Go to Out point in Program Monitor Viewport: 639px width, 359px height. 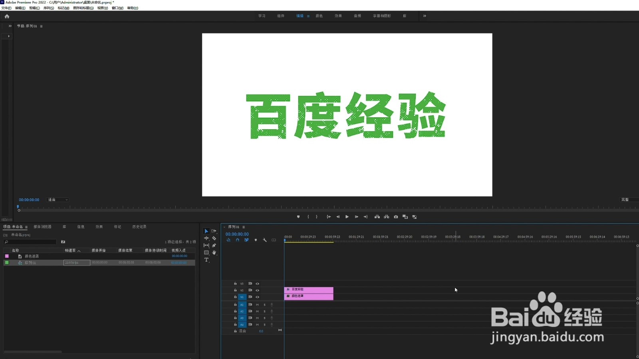(x=365, y=217)
